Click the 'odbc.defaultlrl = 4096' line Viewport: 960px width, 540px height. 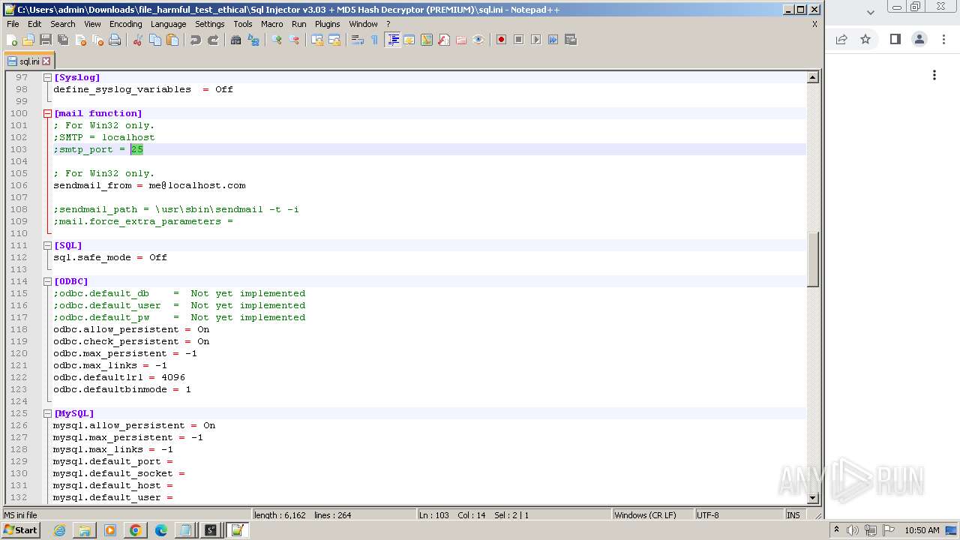point(119,377)
